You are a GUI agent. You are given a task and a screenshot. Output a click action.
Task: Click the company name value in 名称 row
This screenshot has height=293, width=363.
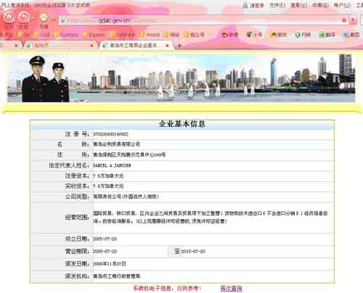click(116, 144)
